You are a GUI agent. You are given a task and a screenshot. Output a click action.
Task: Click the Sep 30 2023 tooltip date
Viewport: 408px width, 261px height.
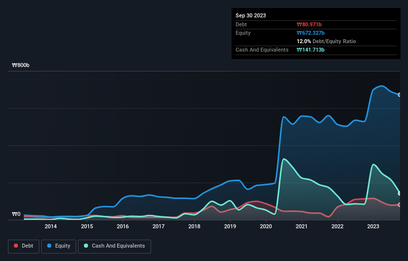click(250, 15)
